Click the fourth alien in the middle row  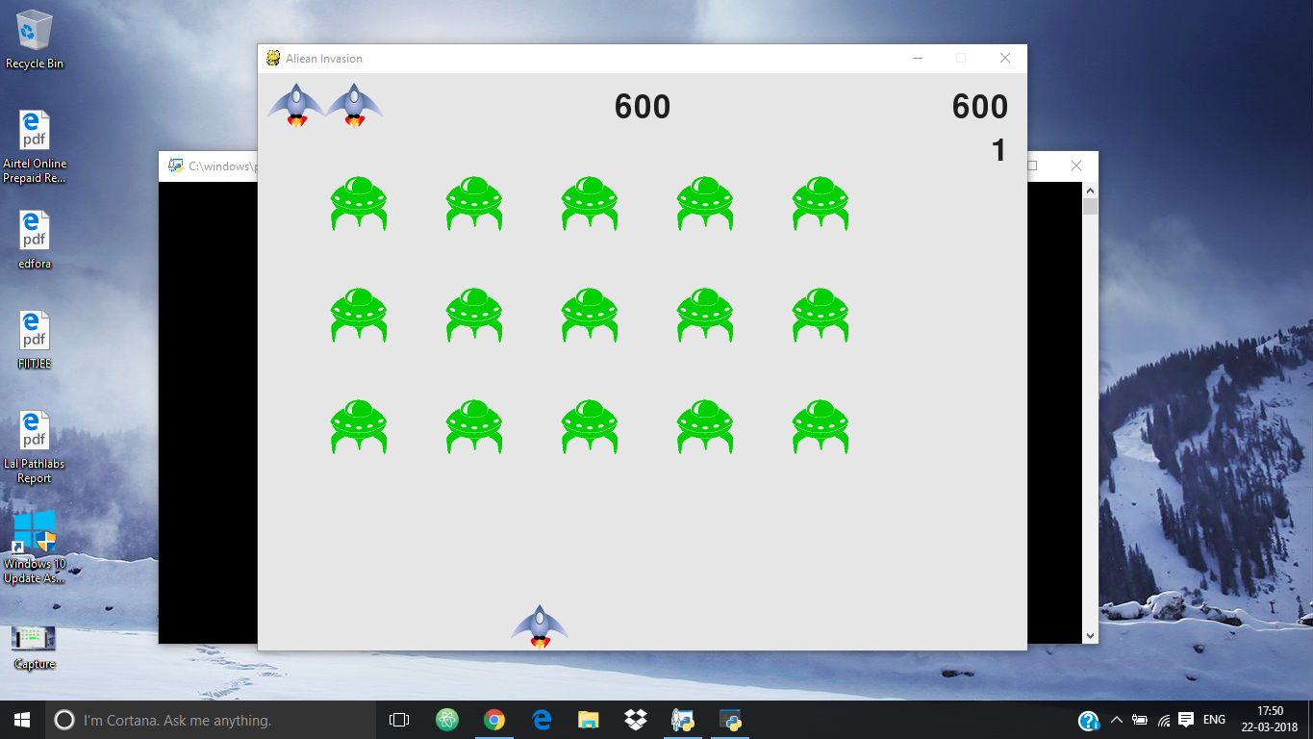pyautogui.click(x=705, y=315)
